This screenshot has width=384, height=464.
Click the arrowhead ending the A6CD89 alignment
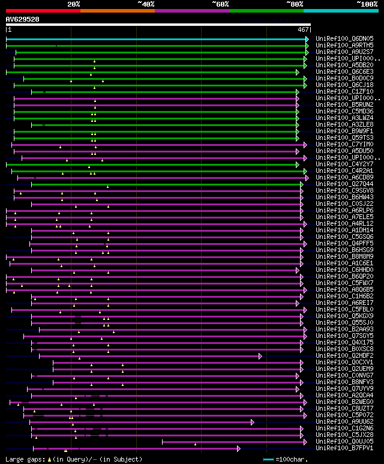click(x=307, y=178)
